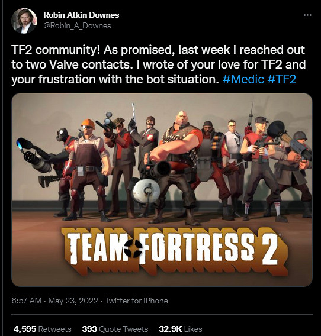
Task: Click the Team Fortress 2 logo in image
Action: [174, 251]
